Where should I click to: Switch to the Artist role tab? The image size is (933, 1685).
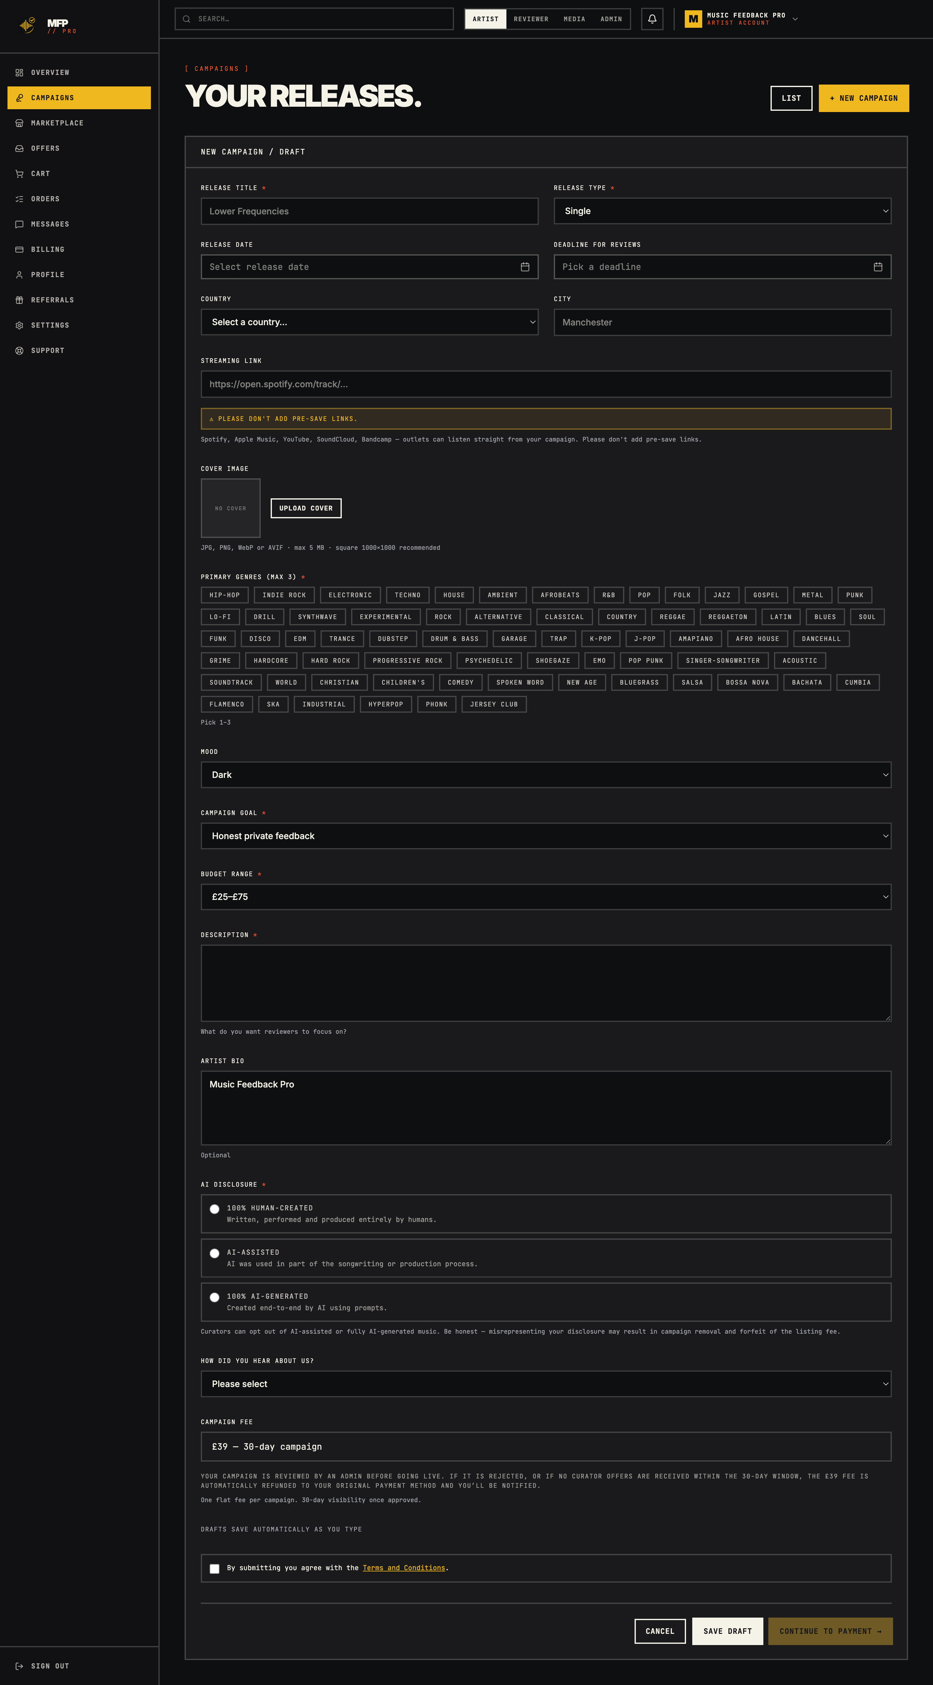(486, 19)
